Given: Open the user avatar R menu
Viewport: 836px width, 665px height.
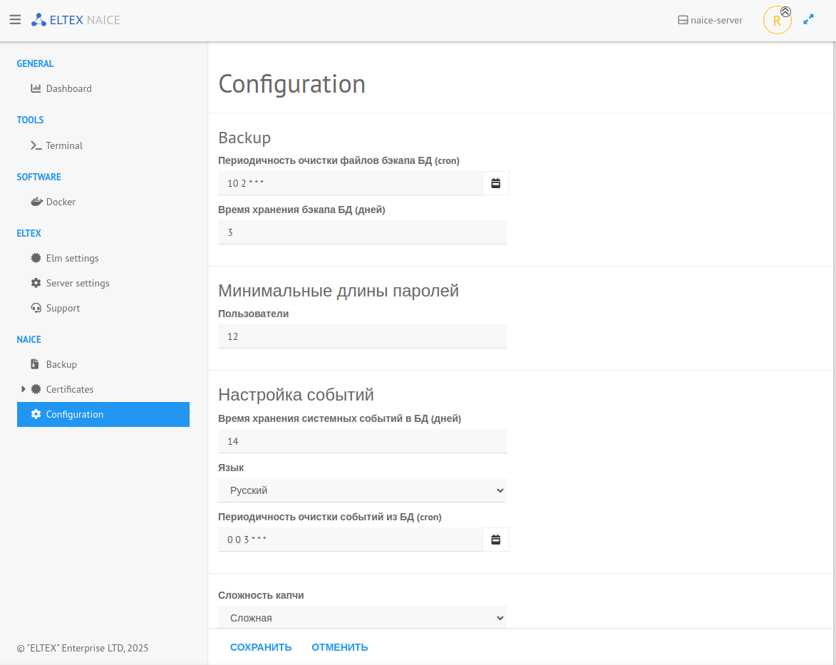Looking at the screenshot, I should pyautogui.click(x=777, y=21).
